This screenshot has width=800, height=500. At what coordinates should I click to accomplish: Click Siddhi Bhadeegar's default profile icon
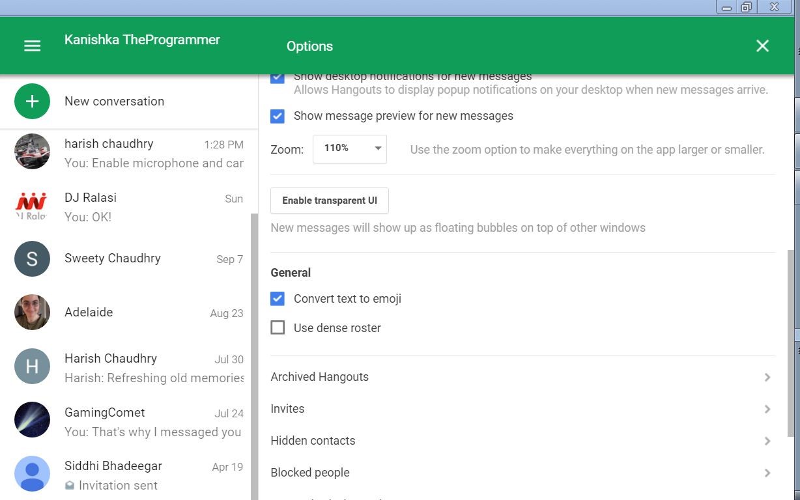32,473
